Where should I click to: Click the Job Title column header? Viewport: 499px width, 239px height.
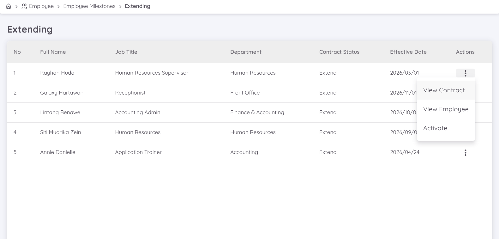126,52
